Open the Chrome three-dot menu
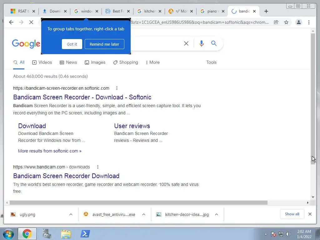 [309, 22]
